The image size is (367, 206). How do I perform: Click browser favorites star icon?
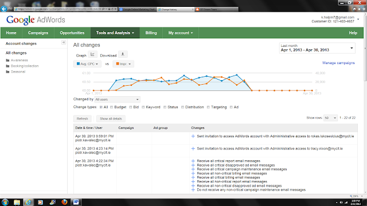click(359, 9)
